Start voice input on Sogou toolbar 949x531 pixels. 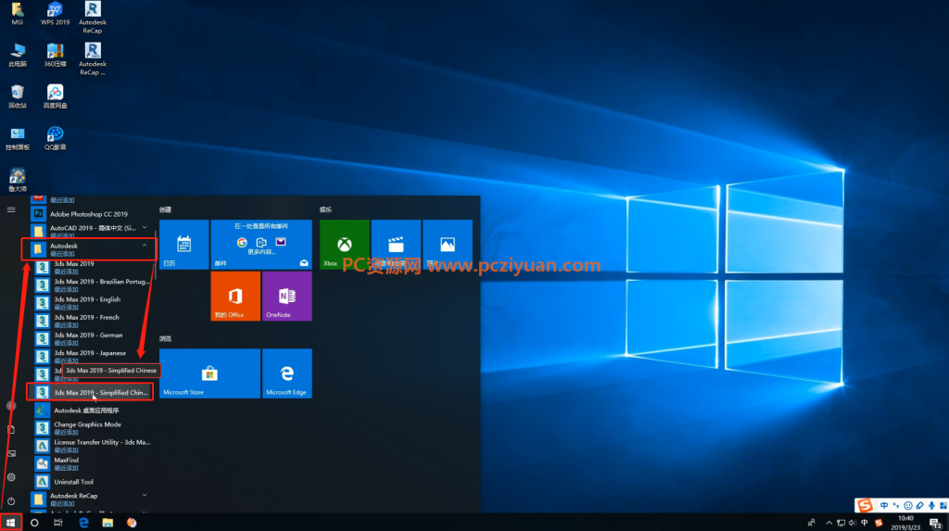coord(931,506)
